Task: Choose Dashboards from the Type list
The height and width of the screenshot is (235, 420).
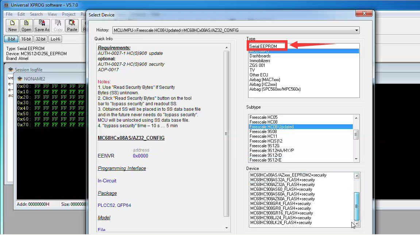Action: coord(260,56)
